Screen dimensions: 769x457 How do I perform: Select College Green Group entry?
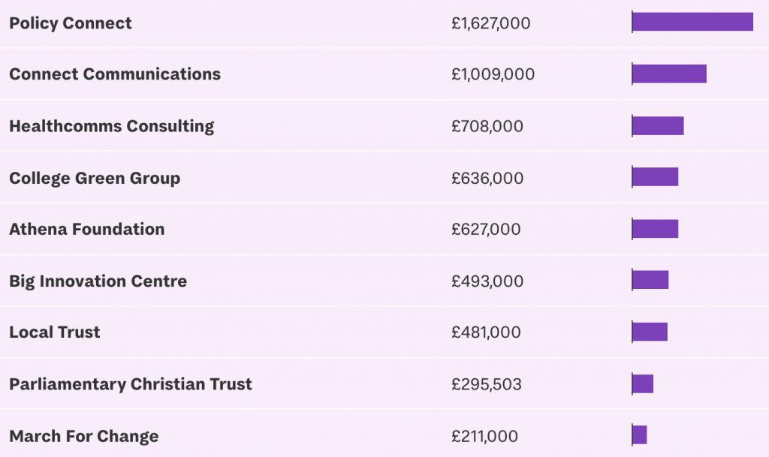[95, 179]
